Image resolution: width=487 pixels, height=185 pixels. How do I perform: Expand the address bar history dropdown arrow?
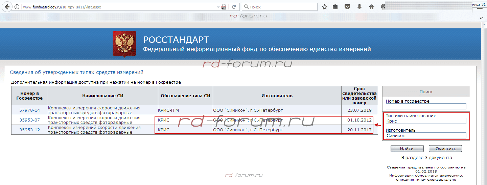coord(218,7)
